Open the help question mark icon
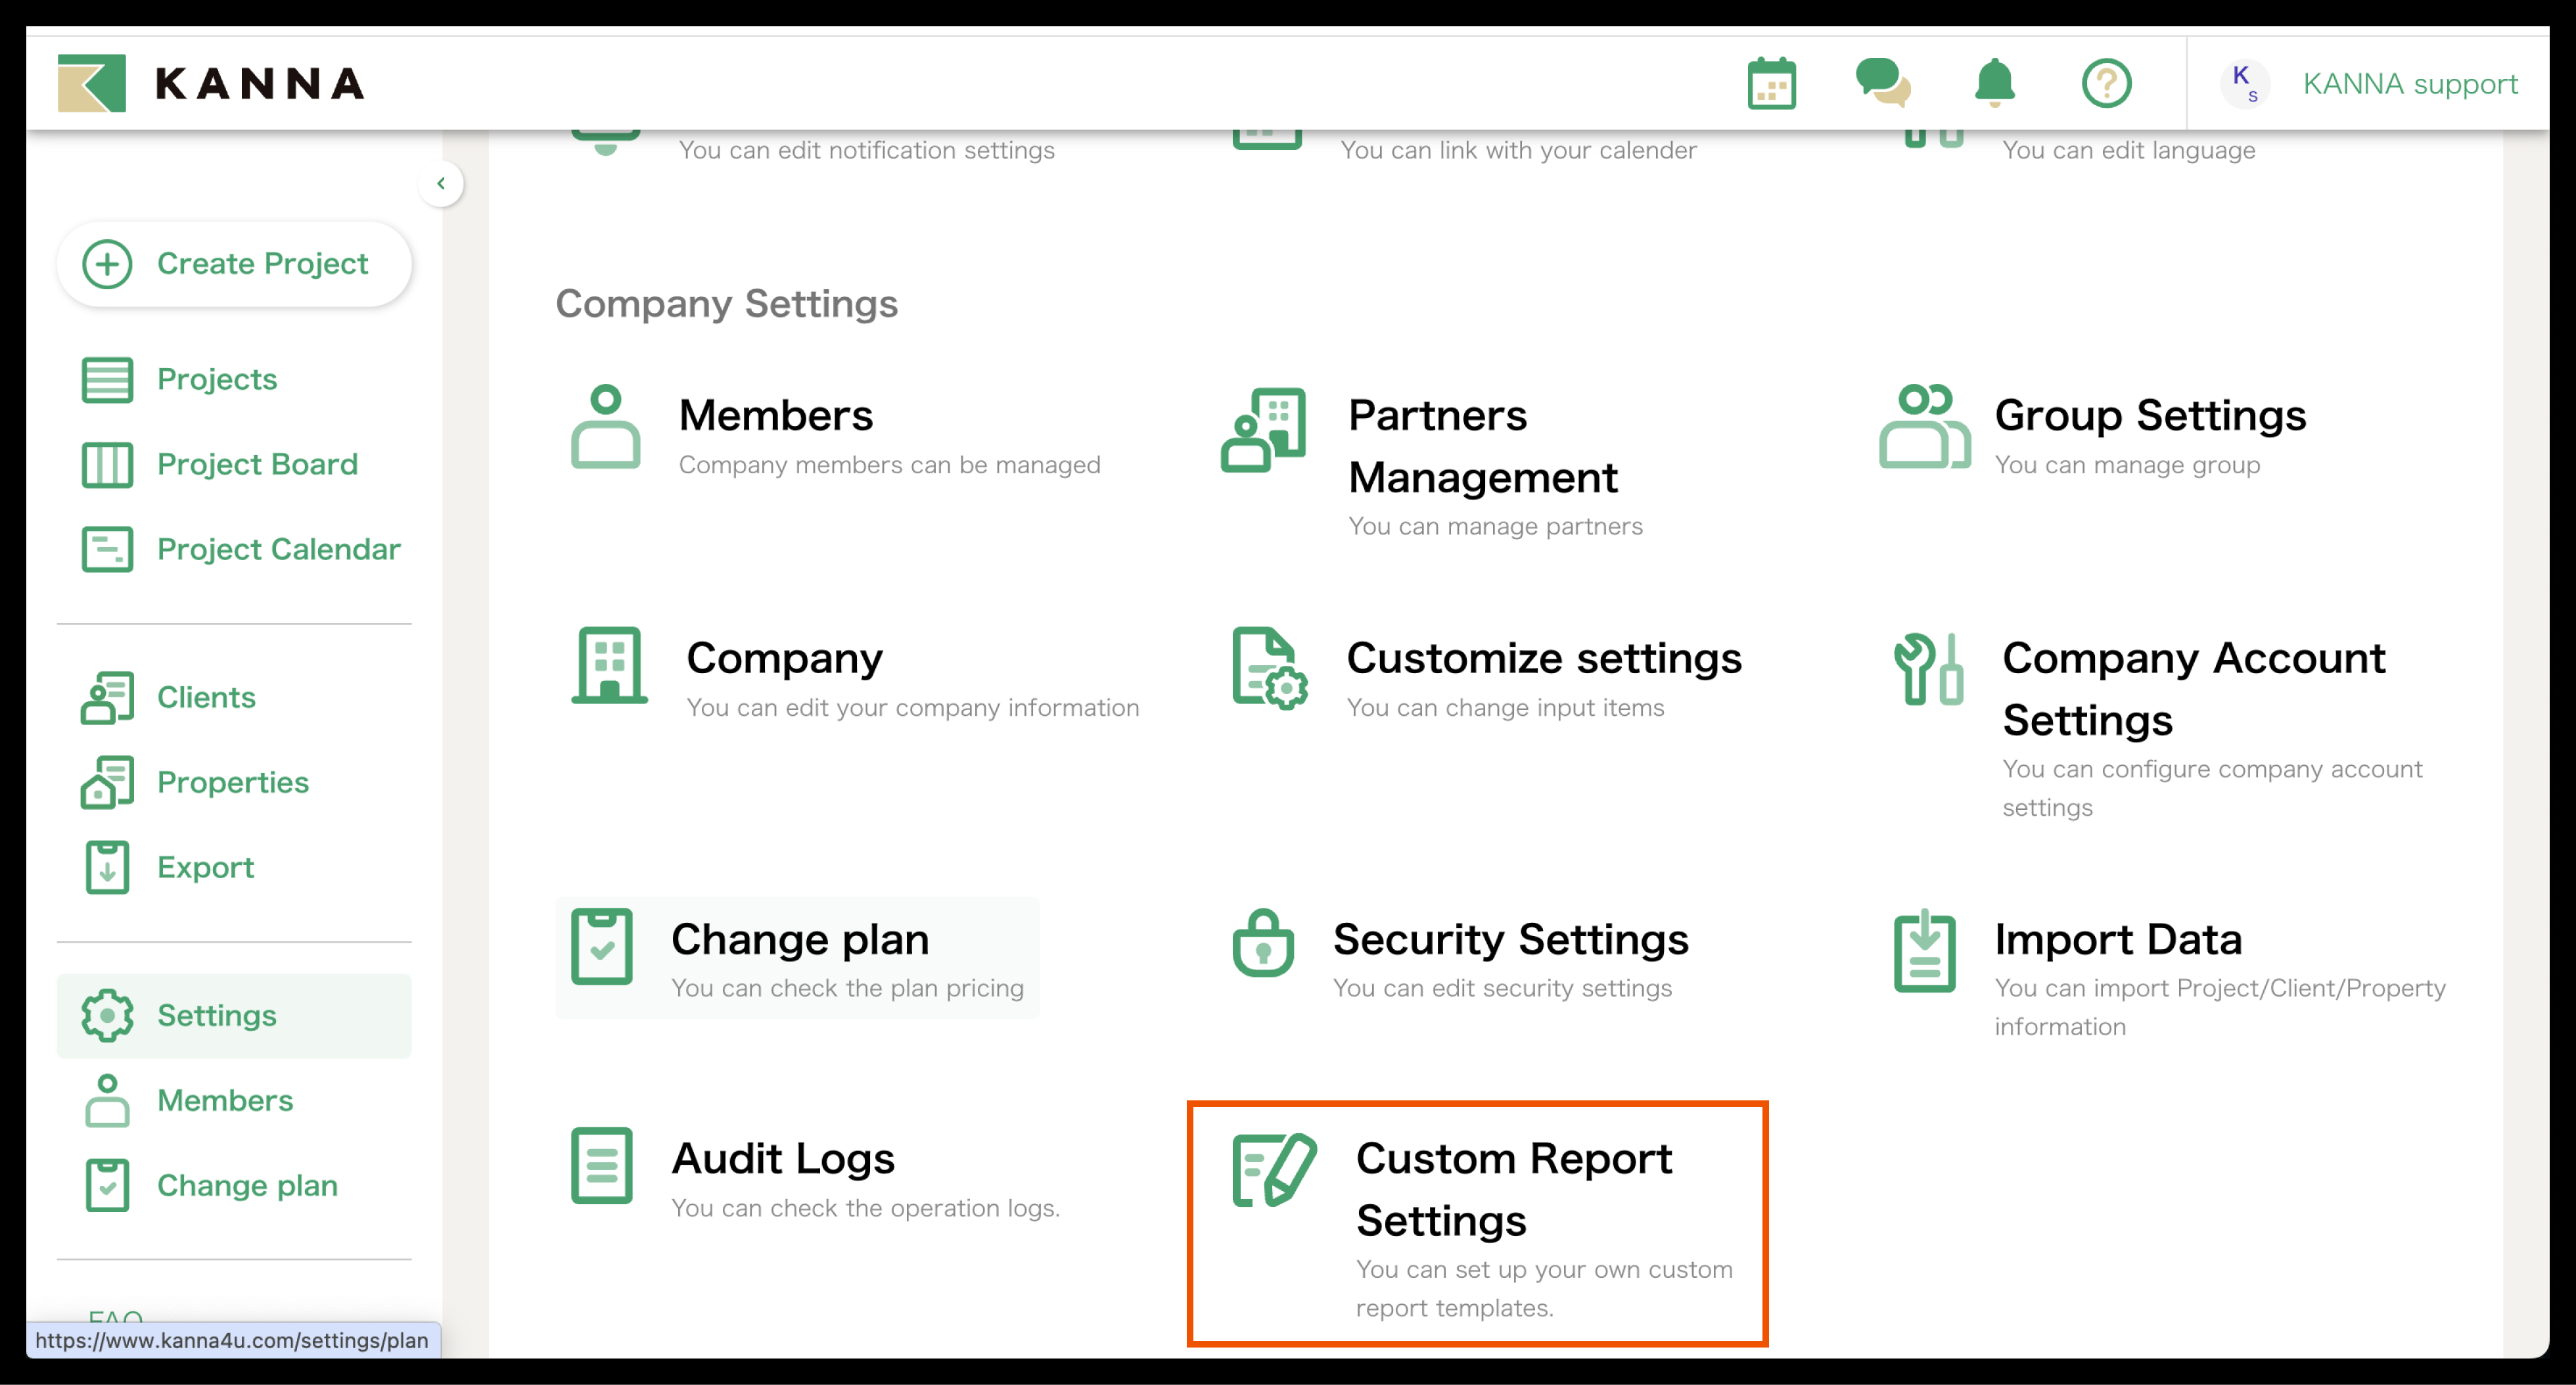Image resolution: width=2576 pixels, height=1385 pixels. [x=2106, y=83]
